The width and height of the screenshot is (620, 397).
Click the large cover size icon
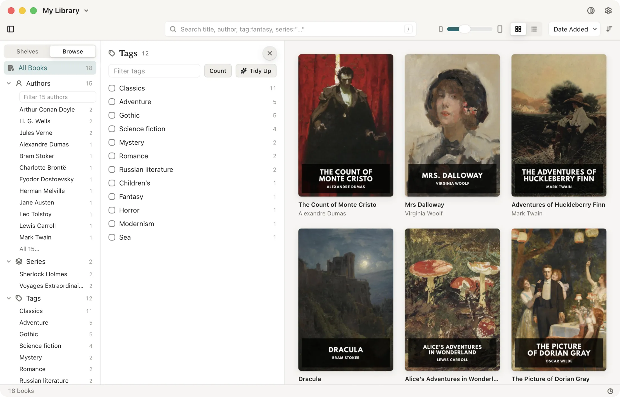(500, 29)
